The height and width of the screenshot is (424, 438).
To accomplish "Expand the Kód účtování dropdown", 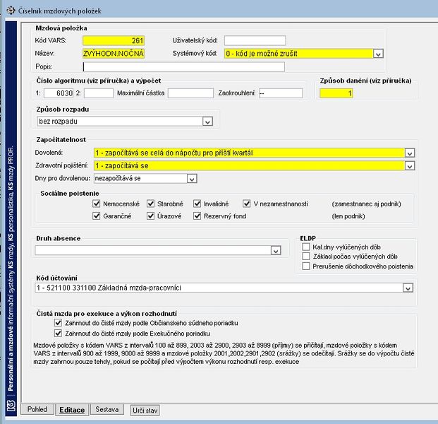I will (x=408, y=288).
